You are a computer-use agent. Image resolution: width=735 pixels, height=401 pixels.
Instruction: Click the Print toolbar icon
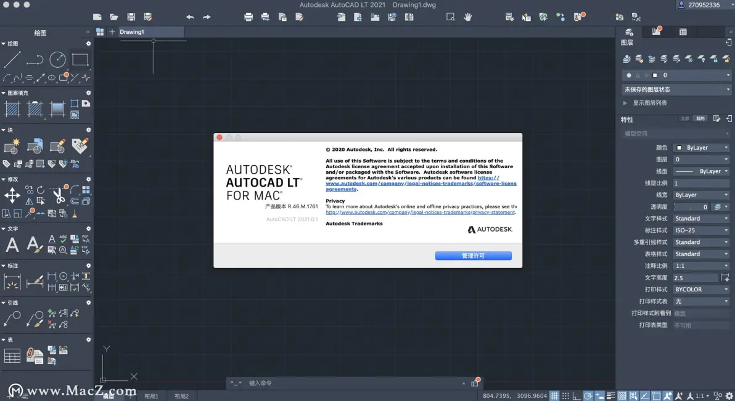[x=248, y=17]
